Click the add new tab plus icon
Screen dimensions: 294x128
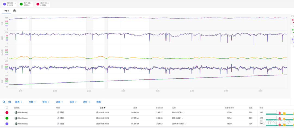(14, 11)
